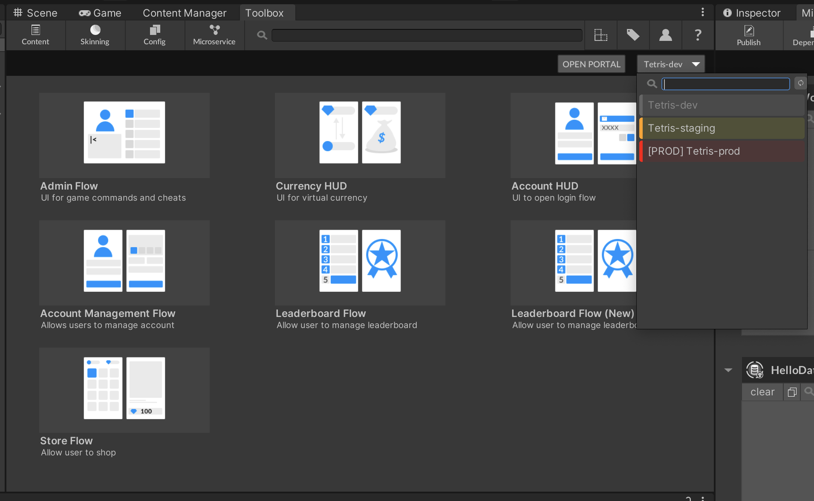814x501 pixels.
Task: Click the tag filter icon
Action: [633, 35]
